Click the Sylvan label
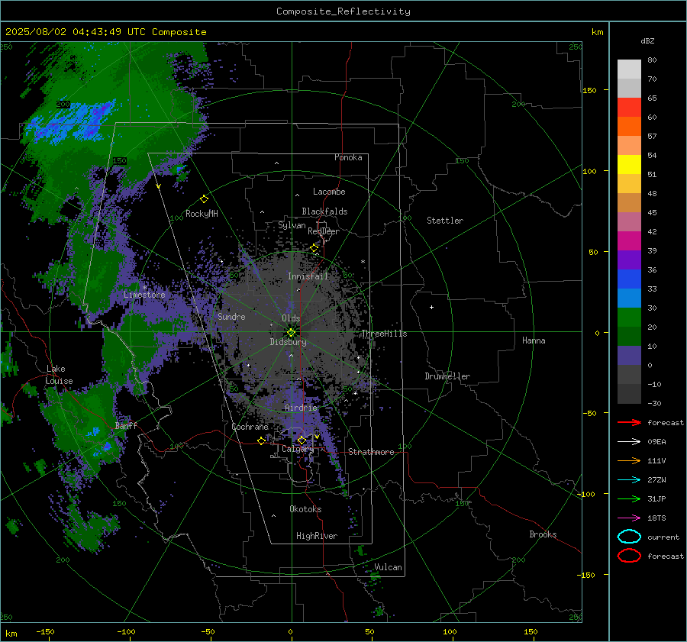This screenshot has height=642, width=687. tap(292, 225)
